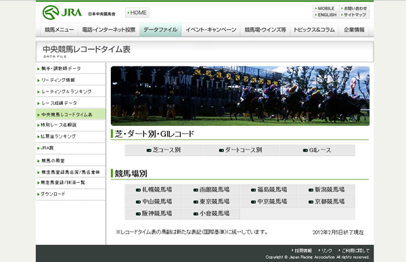Click the 日本中央競馬会 text beside logo
Viewport: 406px width, 262px height.
click(101, 14)
